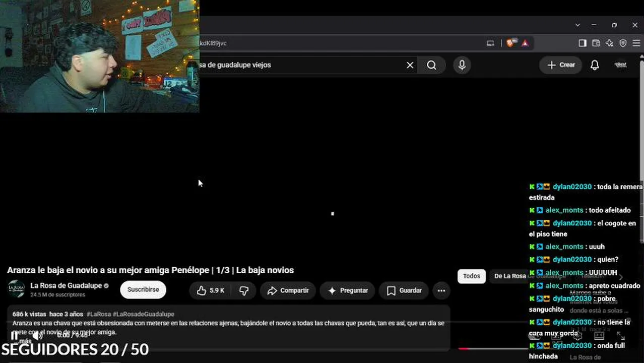Open the Preguntar AI button

[x=348, y=290]
